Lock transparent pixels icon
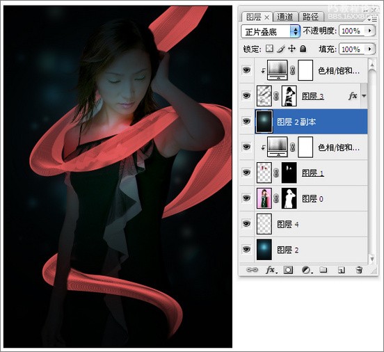Screen dimensions: 384x352 [x=269, y=49]
